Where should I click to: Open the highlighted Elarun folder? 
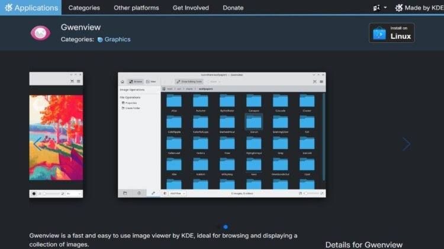tap(254, 124)
